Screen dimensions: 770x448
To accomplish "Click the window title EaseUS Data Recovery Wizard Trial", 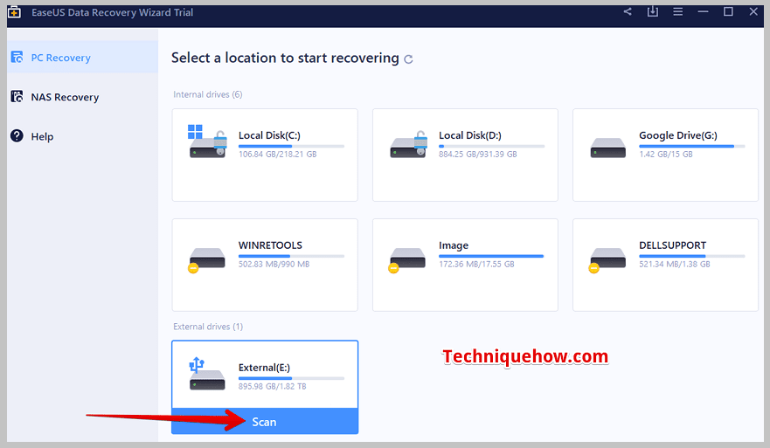I will tap(112, 12).
